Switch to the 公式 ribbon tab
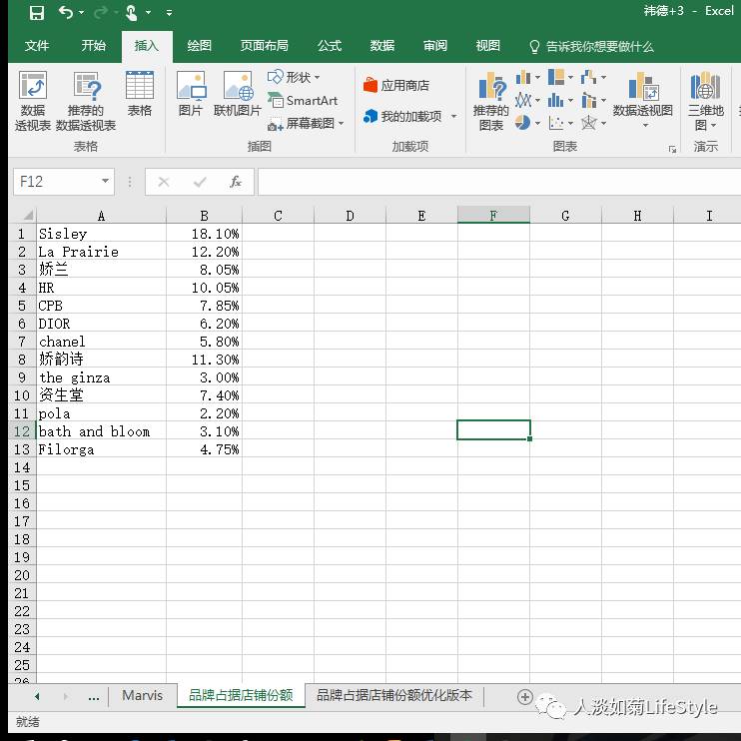This screenshot has width=741, height=741. (x=330, y=46)
